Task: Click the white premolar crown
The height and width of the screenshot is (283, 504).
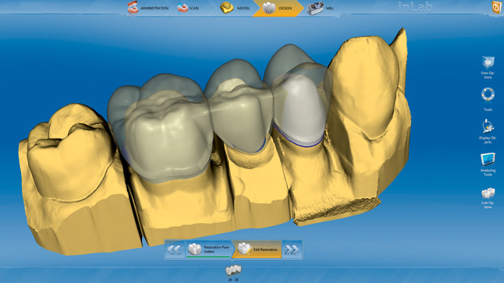Action: tap(299, 111)
